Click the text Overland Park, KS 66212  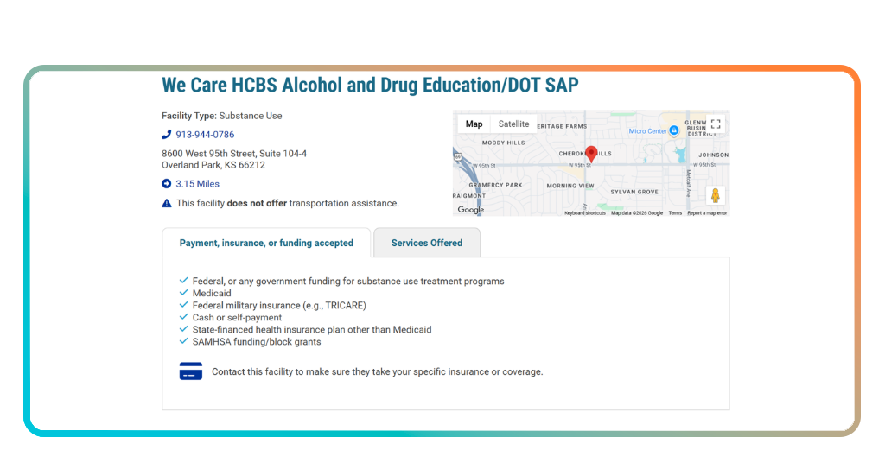[x=213, y=165]
